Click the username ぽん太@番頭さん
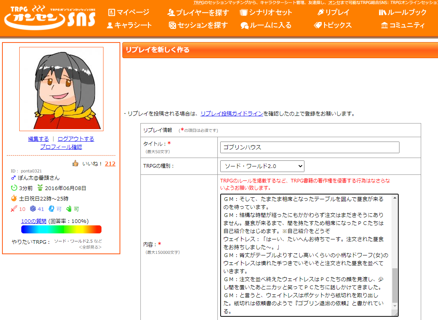This screenshot has width=438, height=320. click(x=39, y=178)
